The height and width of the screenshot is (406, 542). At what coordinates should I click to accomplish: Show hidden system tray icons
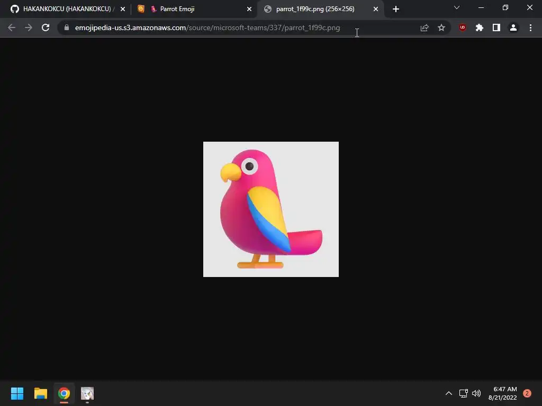(x=449, y=393)
